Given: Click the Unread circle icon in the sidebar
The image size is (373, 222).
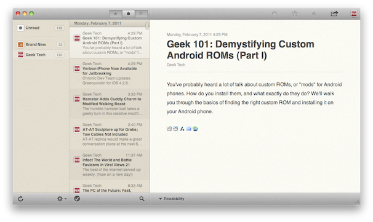Looking at the screenshot, I should point(20,28).
